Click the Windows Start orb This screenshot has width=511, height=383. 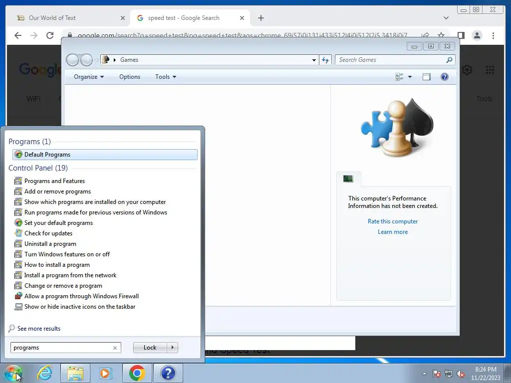tap(13, 373)
